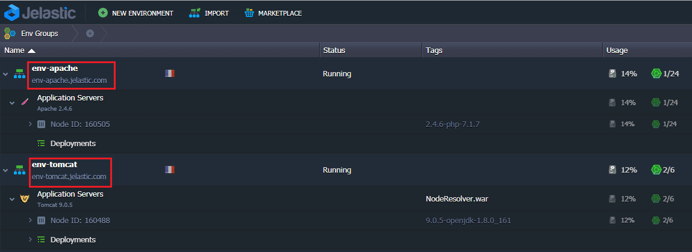
Task: Click the disk icon in Node 160505 row
Action: pyautogui.click(x=612, y=124)
